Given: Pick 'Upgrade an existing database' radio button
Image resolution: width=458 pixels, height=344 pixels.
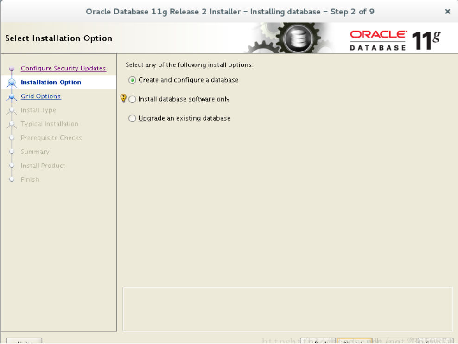Looking at the screenshot, I should 132,118.
